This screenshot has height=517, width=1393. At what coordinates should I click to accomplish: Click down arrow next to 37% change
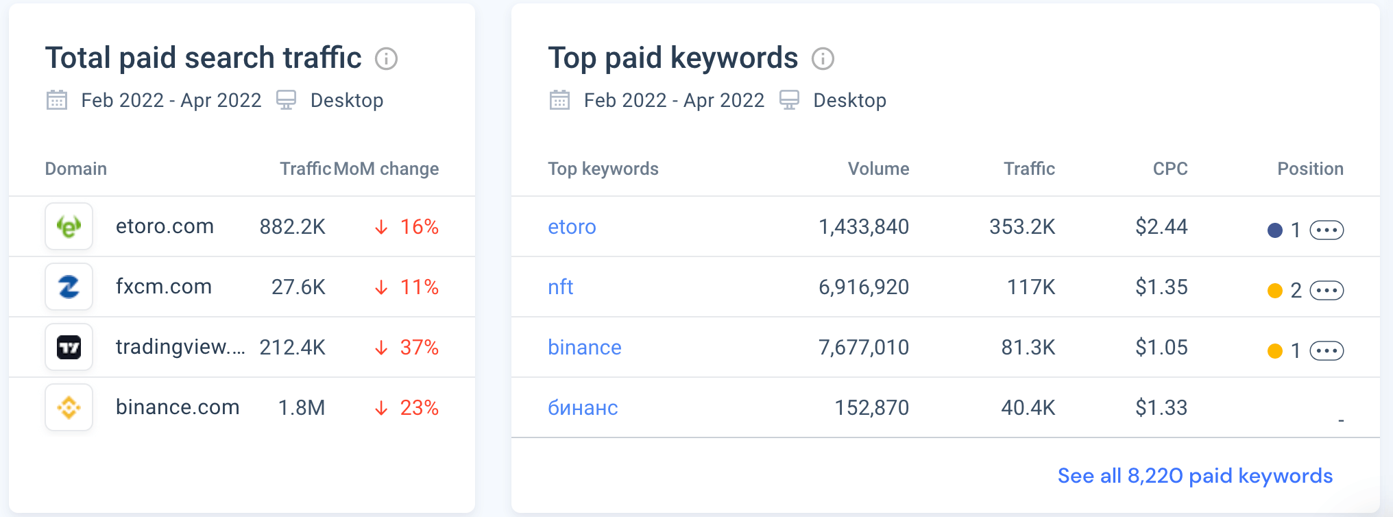pyautogui.click(x=381, y=348)
